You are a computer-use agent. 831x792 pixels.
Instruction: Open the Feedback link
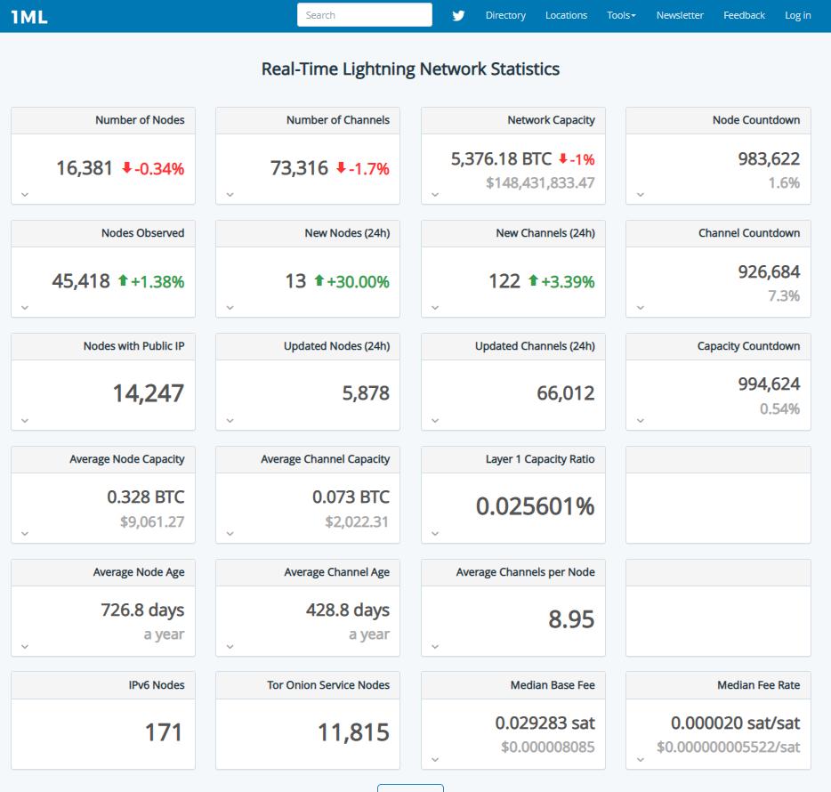click(744, 15)
